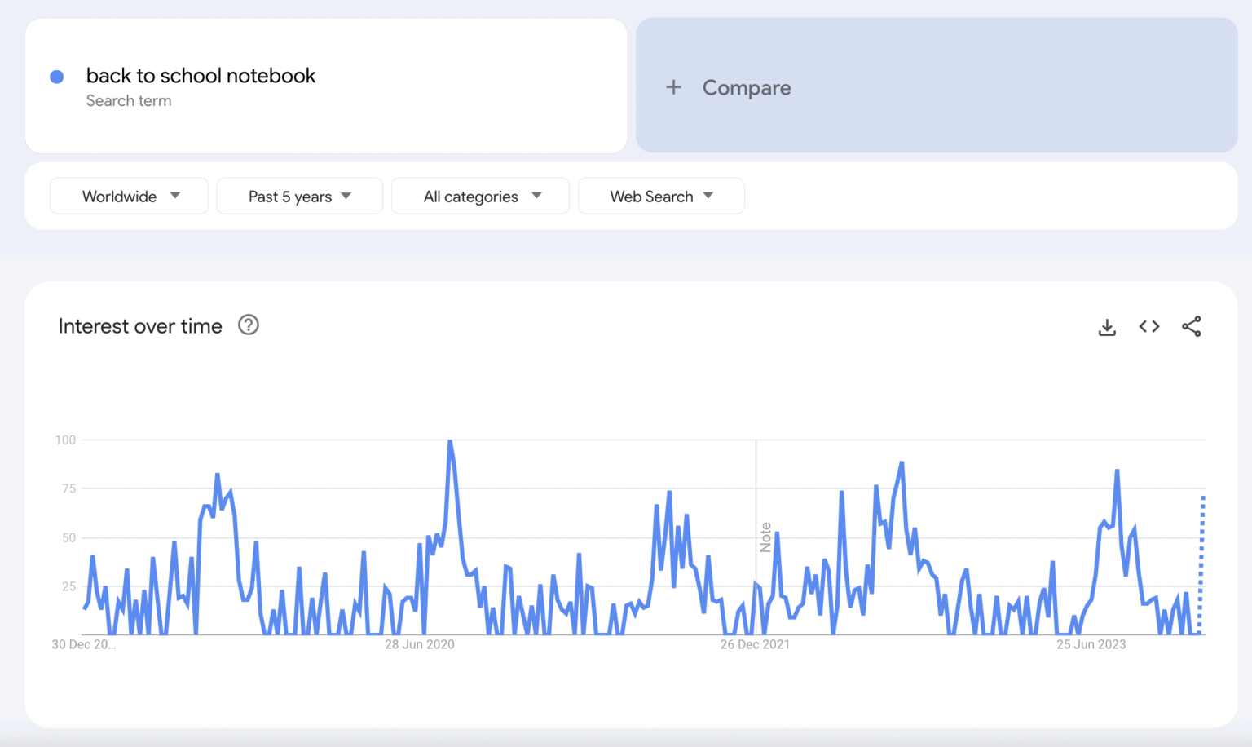Click the Note marker on the chart
Viewport: 1252px width, 747px height.
tap(765, 537)
